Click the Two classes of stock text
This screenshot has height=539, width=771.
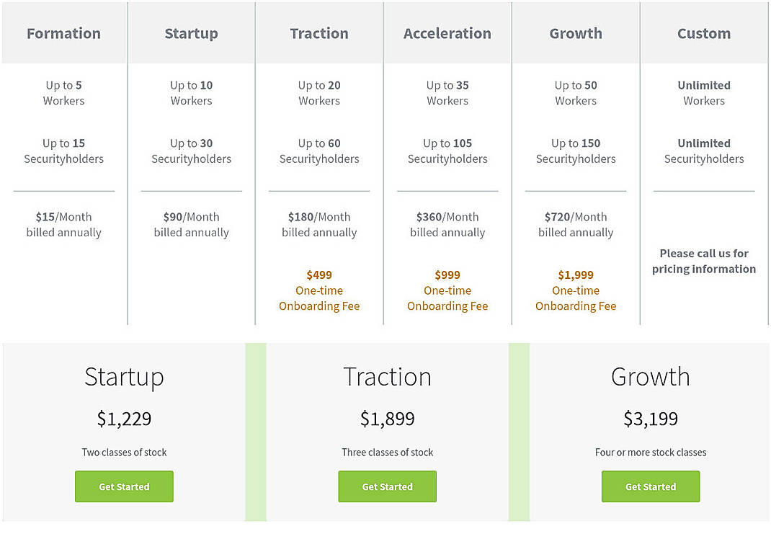point(124,452)
